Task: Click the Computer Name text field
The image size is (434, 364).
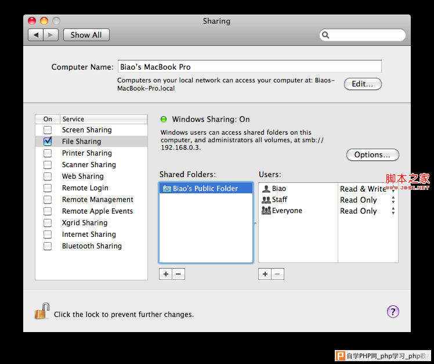Action: pos(249,67)
